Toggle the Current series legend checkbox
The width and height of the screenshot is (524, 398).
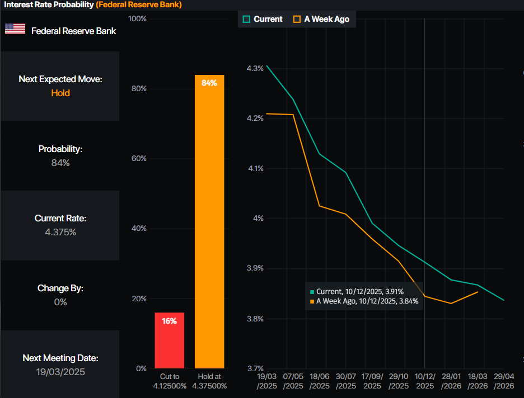(x=246, y=20)
